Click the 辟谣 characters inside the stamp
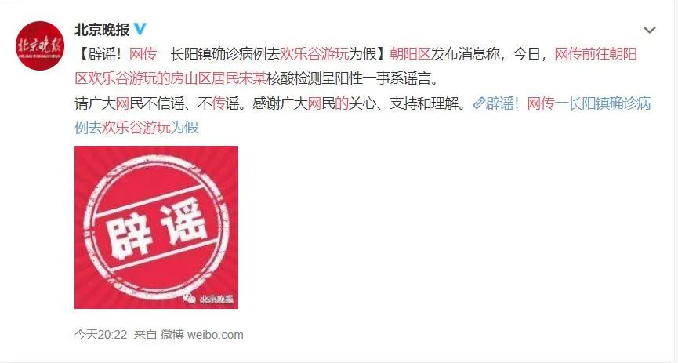 tap(156, 227)
